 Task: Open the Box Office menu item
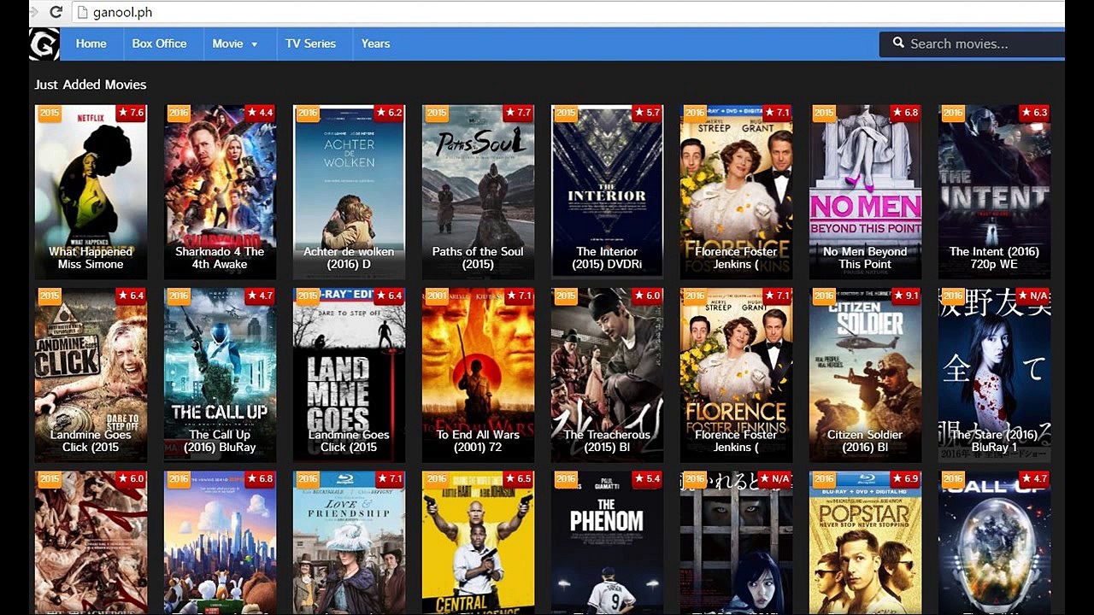coord(159,44)
